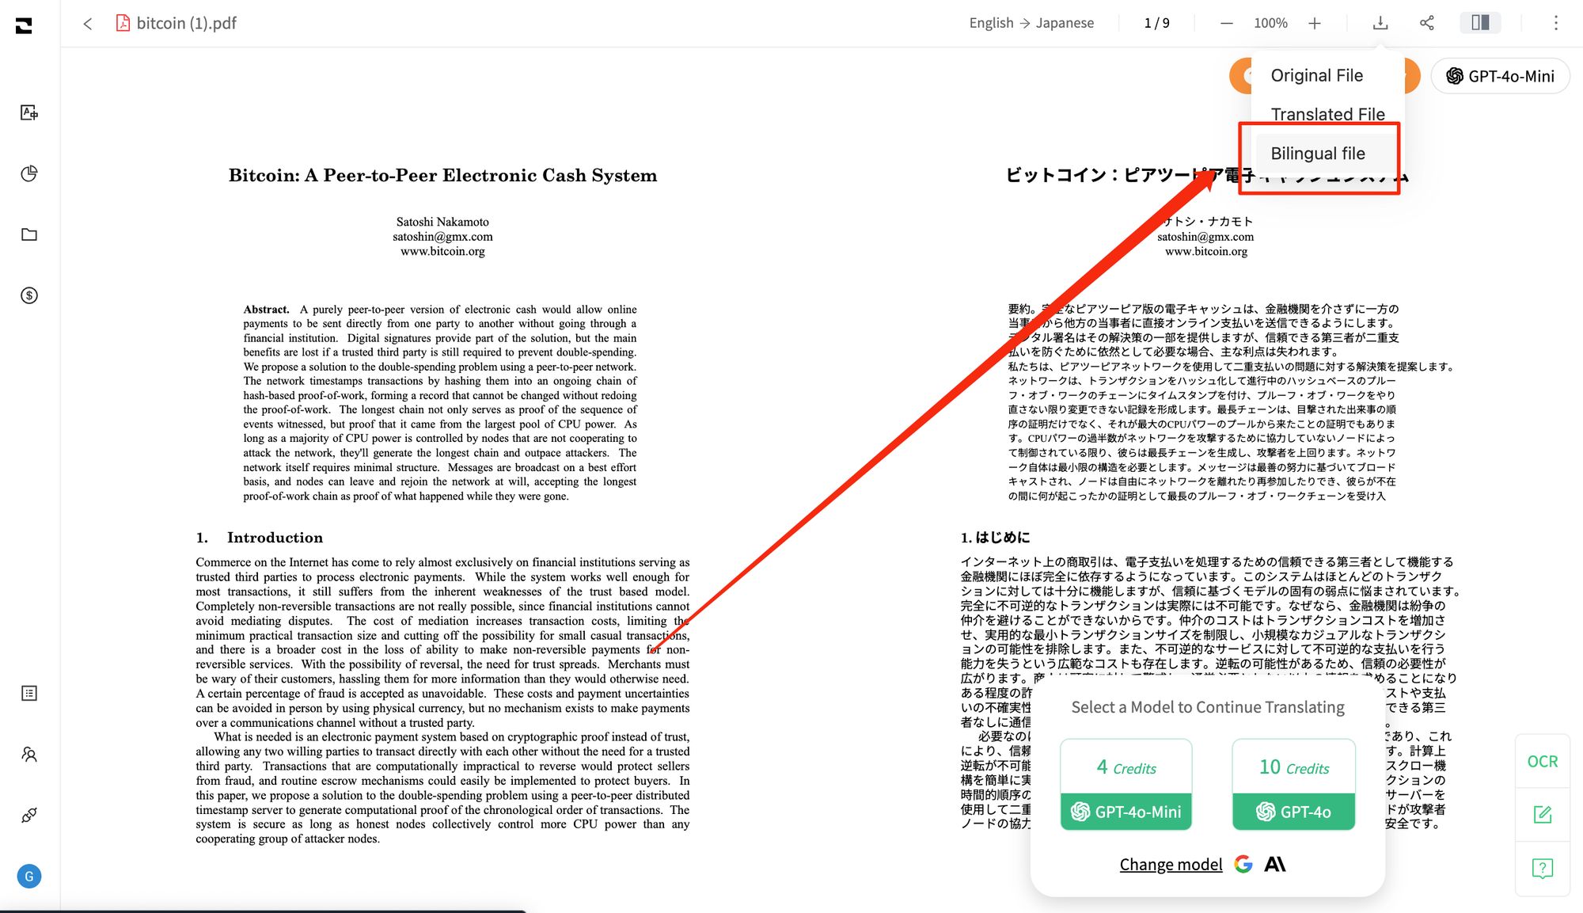Open English to Japanese language selector
Image resolution: width=1583 pixels, height=913 pixels.
coord(1031,23)
